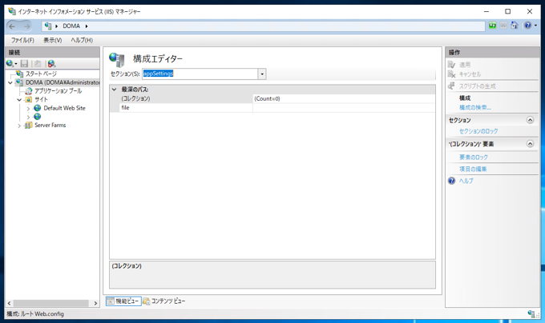Click 項目の編集 link
Screen dimensions: 545x323
[473, 169]
